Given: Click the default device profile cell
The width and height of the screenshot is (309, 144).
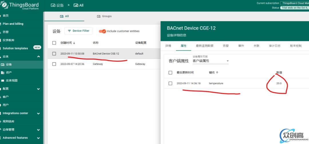Looking at the screenshot, I should [x=139, y=53].
